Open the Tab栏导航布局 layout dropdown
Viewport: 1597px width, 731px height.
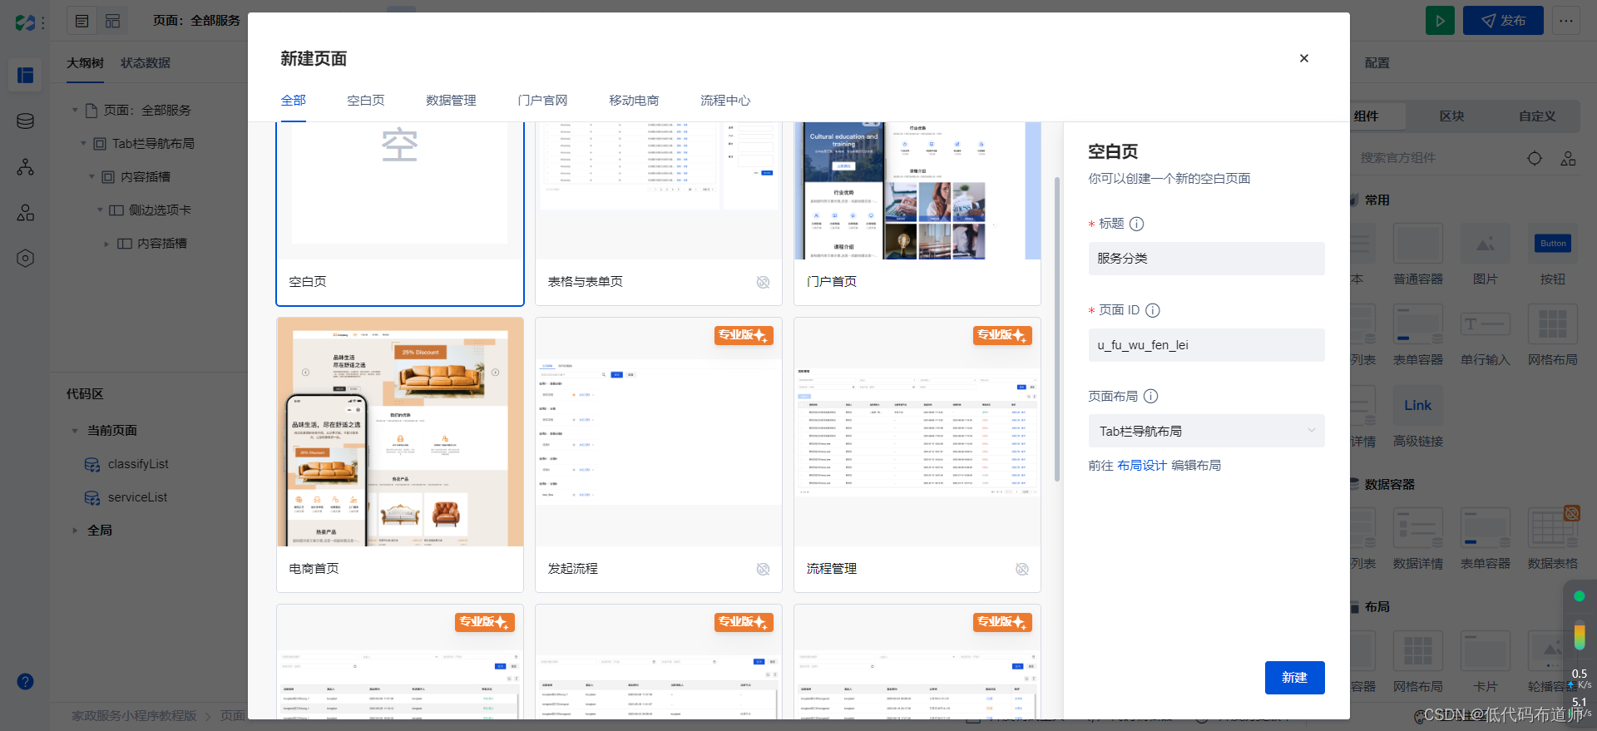point(1206,431)
